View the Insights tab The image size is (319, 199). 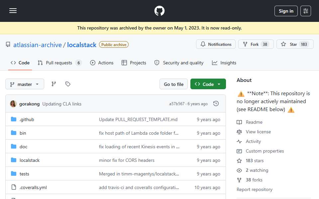[x=224, y=63]
